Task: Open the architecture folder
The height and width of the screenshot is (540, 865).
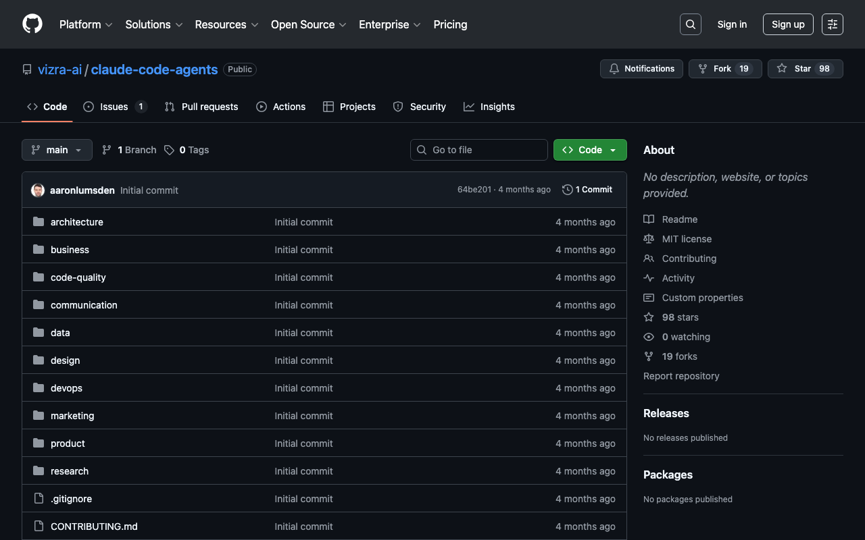Action: click(x=76, y=222)
